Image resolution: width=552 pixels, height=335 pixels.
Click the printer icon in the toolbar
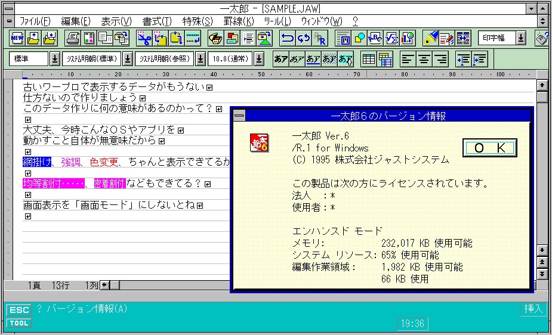[x=73, y=39]
